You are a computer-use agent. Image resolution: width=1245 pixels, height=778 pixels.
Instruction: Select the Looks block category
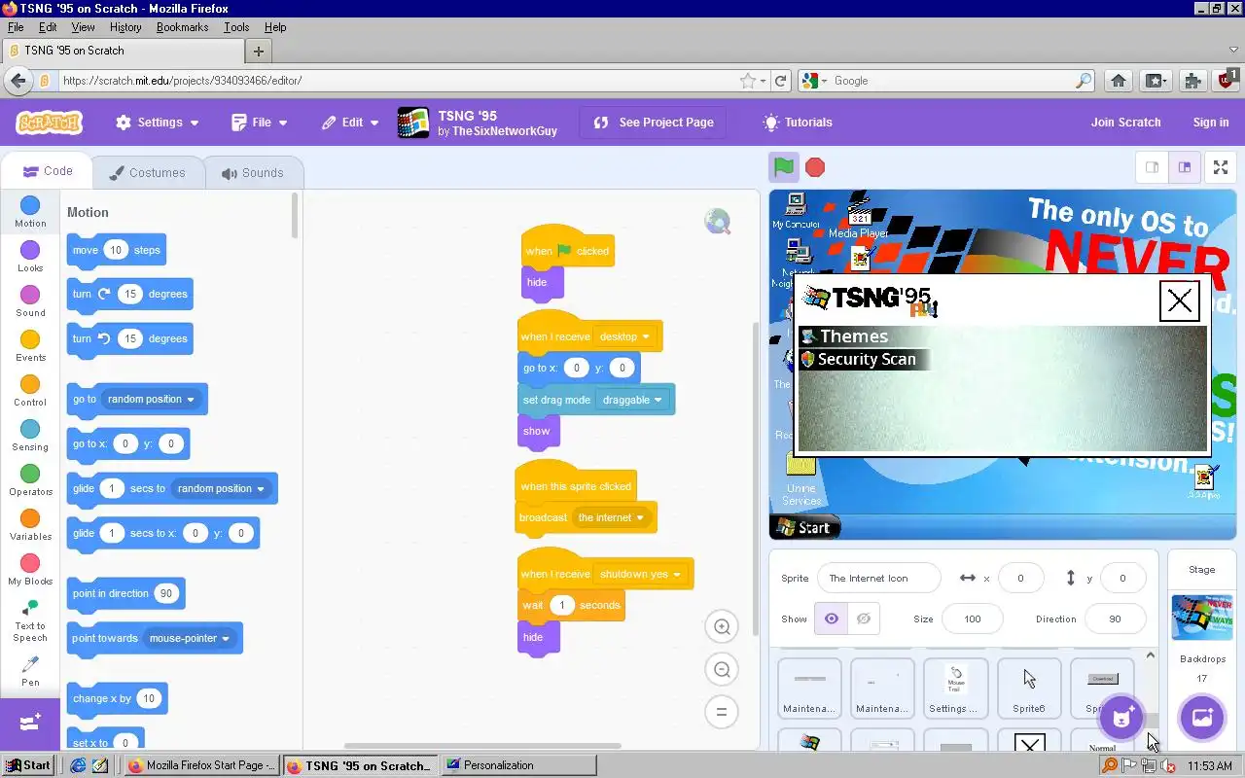click(30, 257)
